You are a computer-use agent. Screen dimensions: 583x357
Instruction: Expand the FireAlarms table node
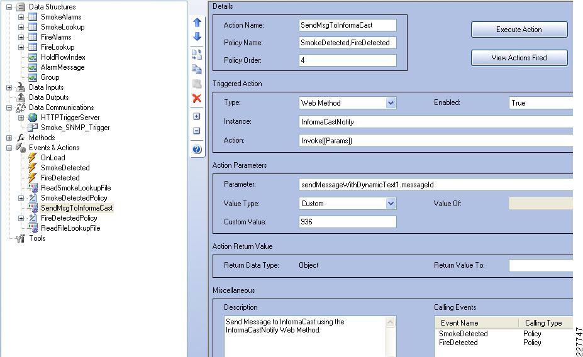21,37
